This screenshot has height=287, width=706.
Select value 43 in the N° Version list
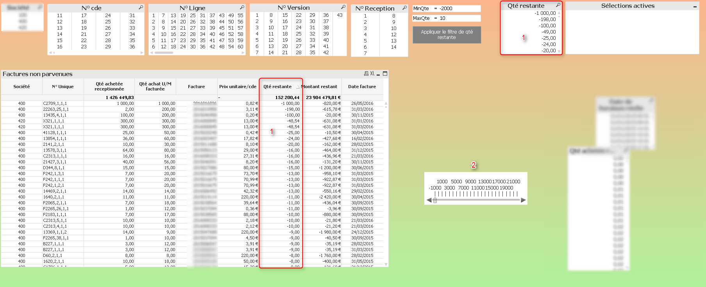tap(340, 15)
